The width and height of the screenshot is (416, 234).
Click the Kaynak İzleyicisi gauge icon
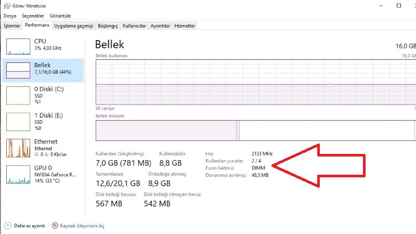[x=55, y=226]
